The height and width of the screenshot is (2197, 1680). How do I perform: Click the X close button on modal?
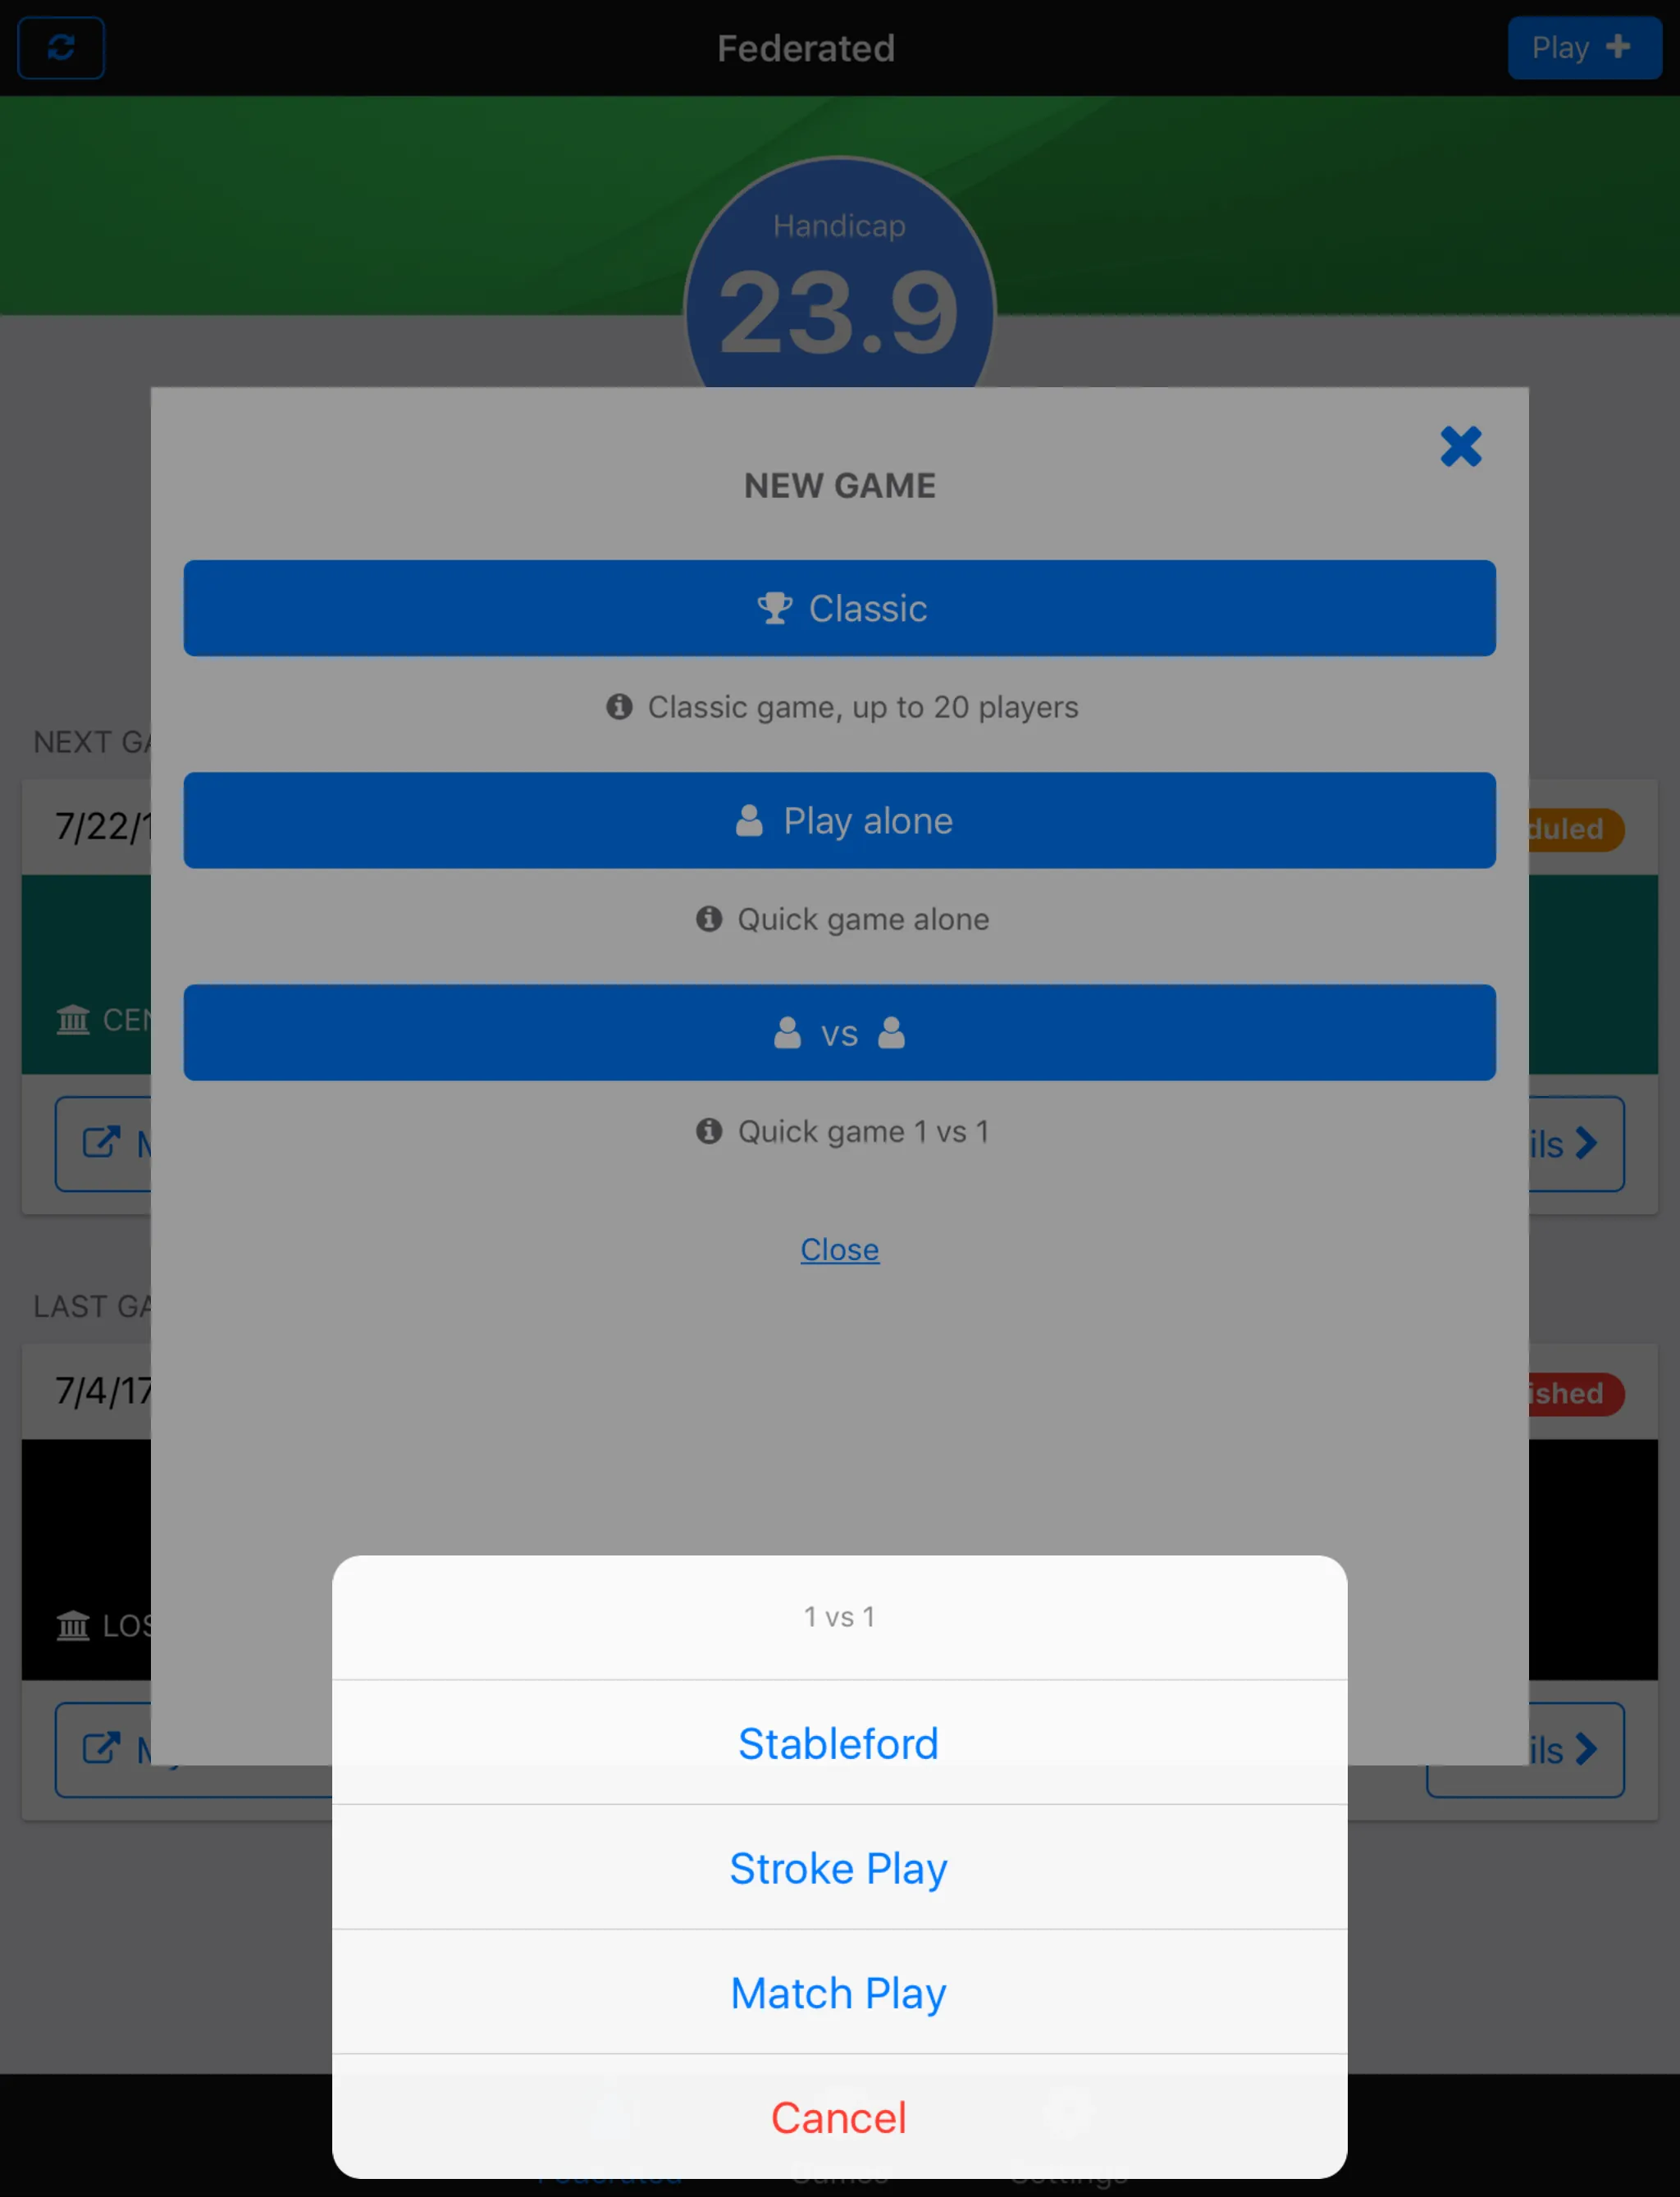(1461, 446)
